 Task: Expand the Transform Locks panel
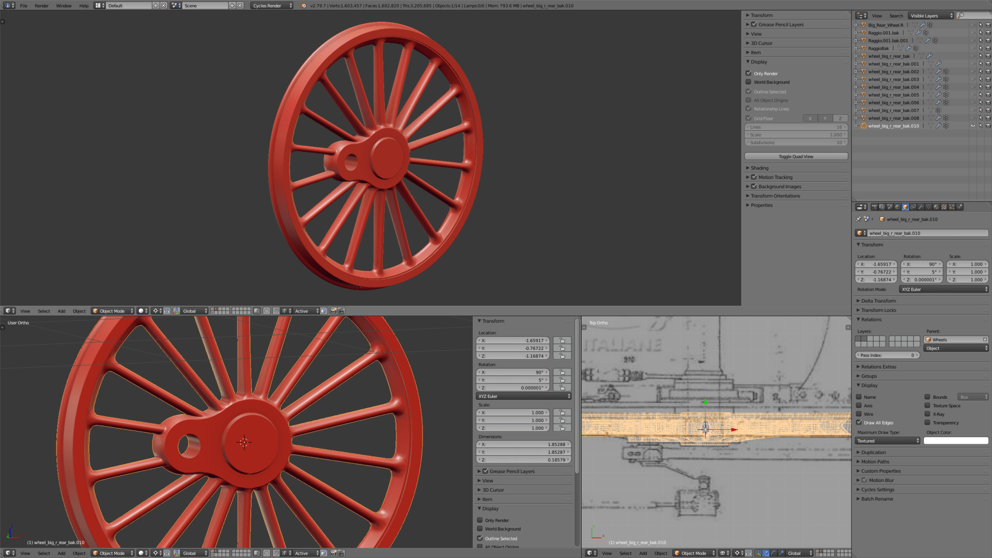[878, 310]
